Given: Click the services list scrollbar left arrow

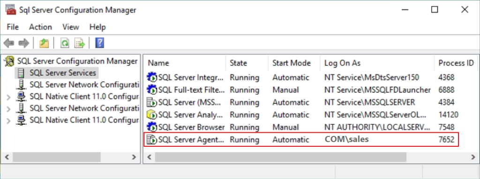Looking at the screenshot, I should pyautogui.click(x=150, y=158).
